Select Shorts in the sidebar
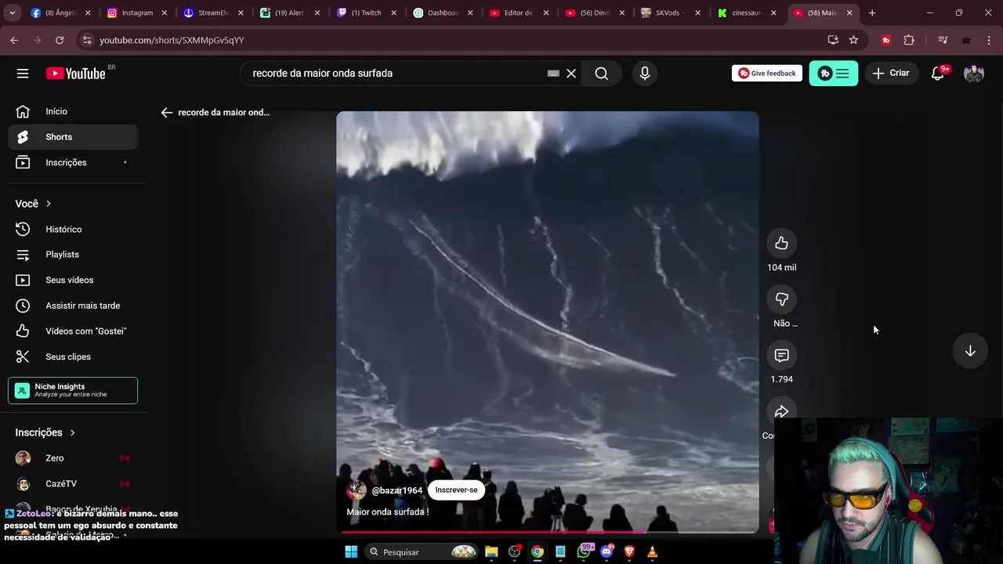The height and width of the screenshot is (564, 1003). 73,137
